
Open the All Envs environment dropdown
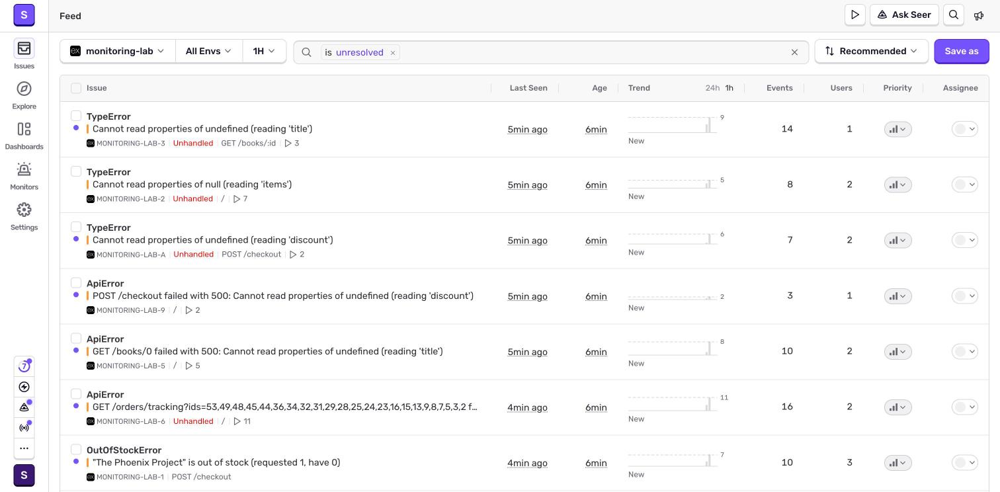[208, 51]
